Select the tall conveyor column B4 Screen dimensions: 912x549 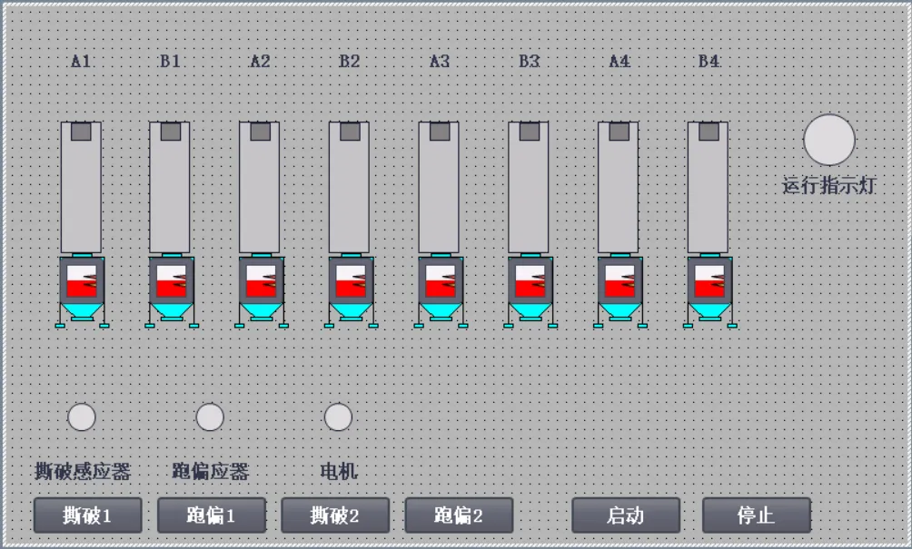click(x=708, y=187)
